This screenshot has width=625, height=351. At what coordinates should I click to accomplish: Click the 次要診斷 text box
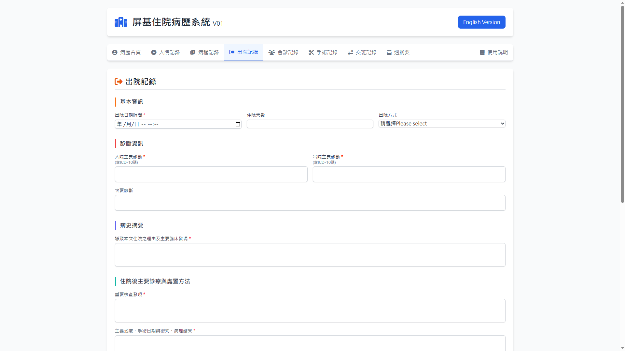pyautogui.click(x=310, y=203)
